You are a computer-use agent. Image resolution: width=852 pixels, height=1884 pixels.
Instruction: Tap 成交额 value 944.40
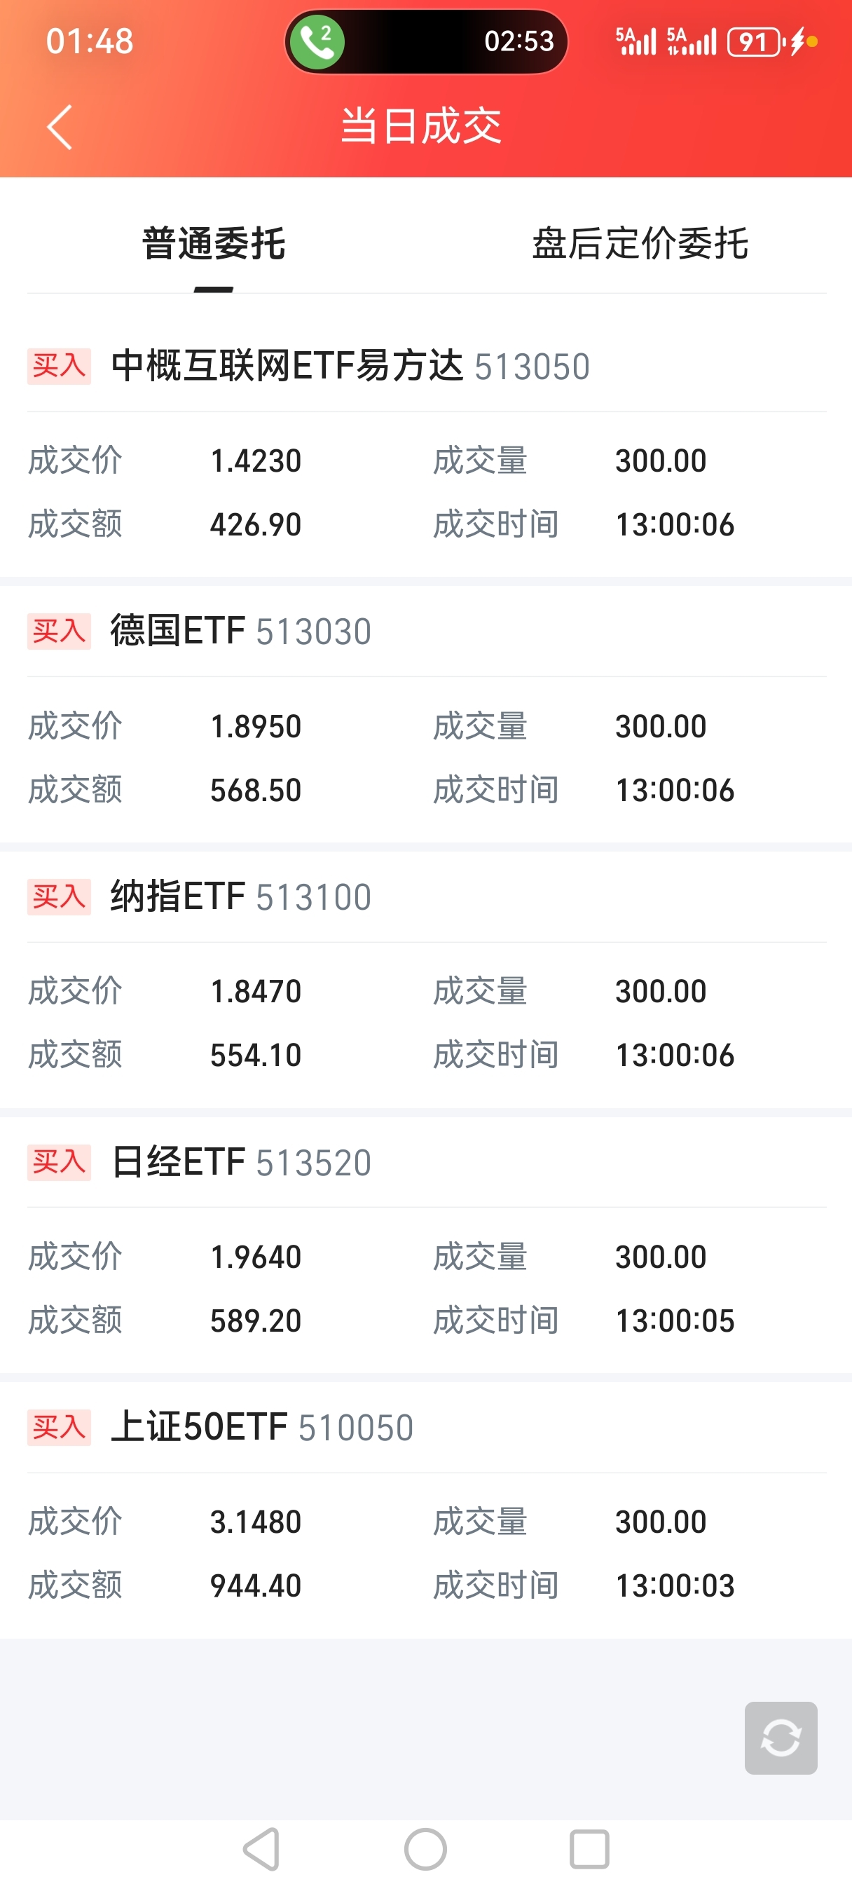(256, 1585)
